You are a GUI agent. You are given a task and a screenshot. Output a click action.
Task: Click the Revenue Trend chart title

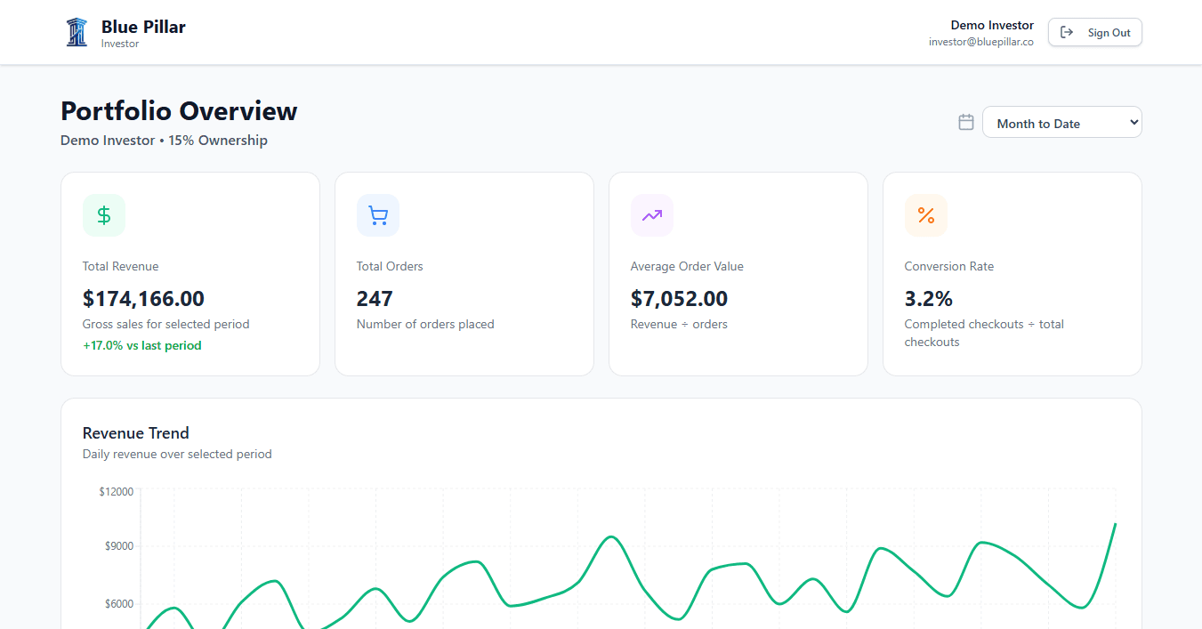pyautogui.click(x=135, y=432)
